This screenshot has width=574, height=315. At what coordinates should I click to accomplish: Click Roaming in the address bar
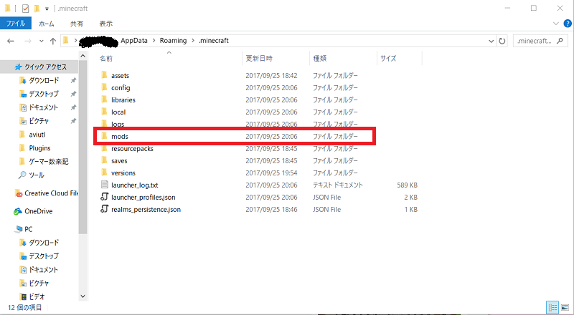(173, 41)
